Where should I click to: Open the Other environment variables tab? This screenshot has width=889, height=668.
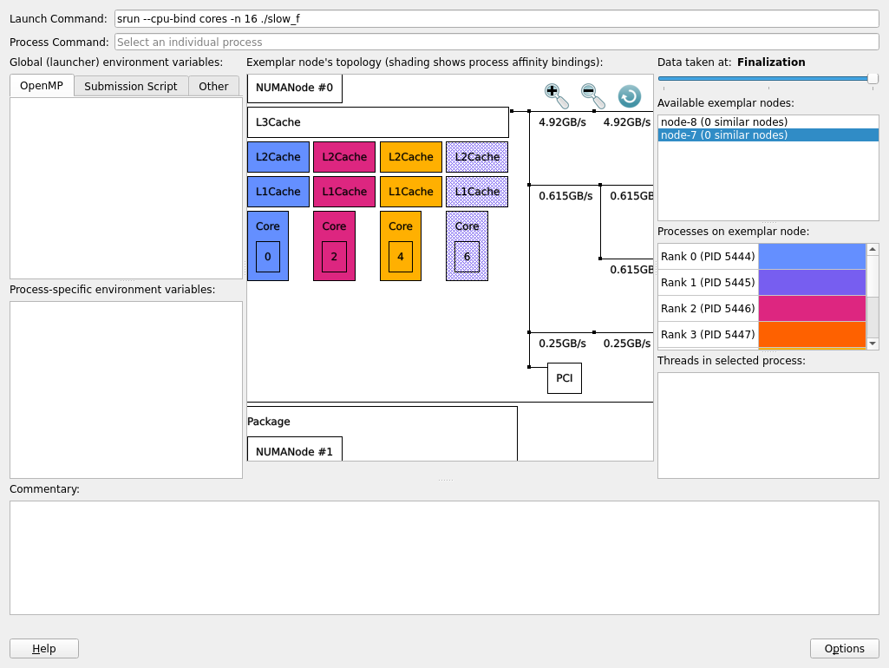point(213,86)
